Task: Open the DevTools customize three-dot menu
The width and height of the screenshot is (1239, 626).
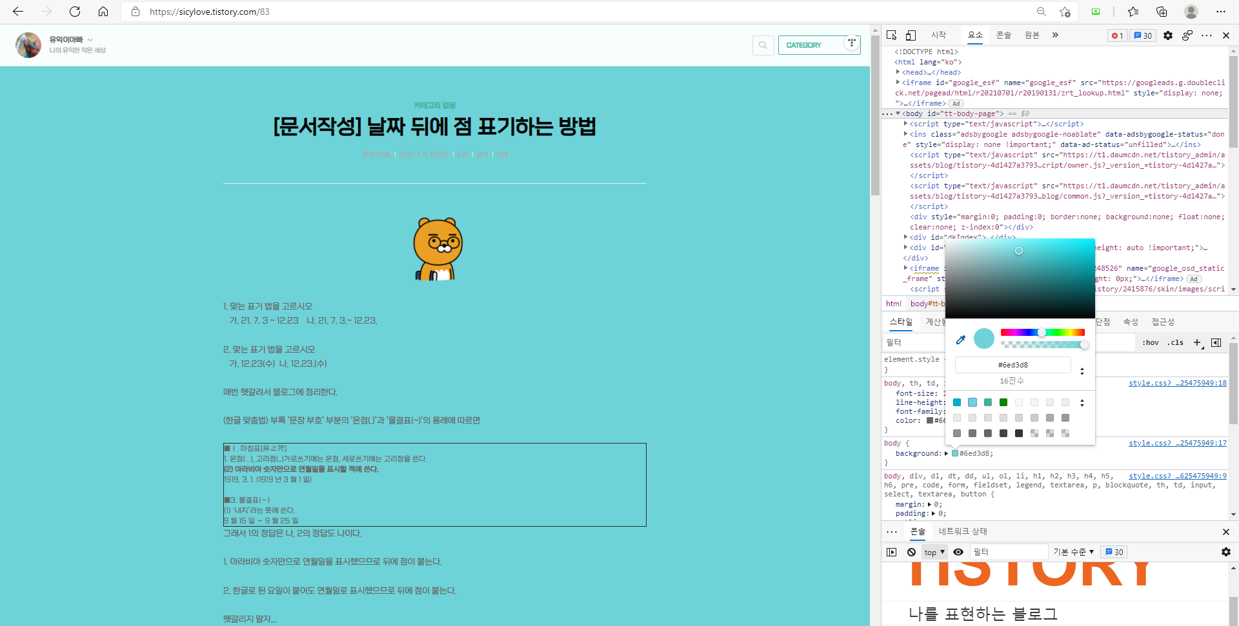Action: tap(1207, 35)
